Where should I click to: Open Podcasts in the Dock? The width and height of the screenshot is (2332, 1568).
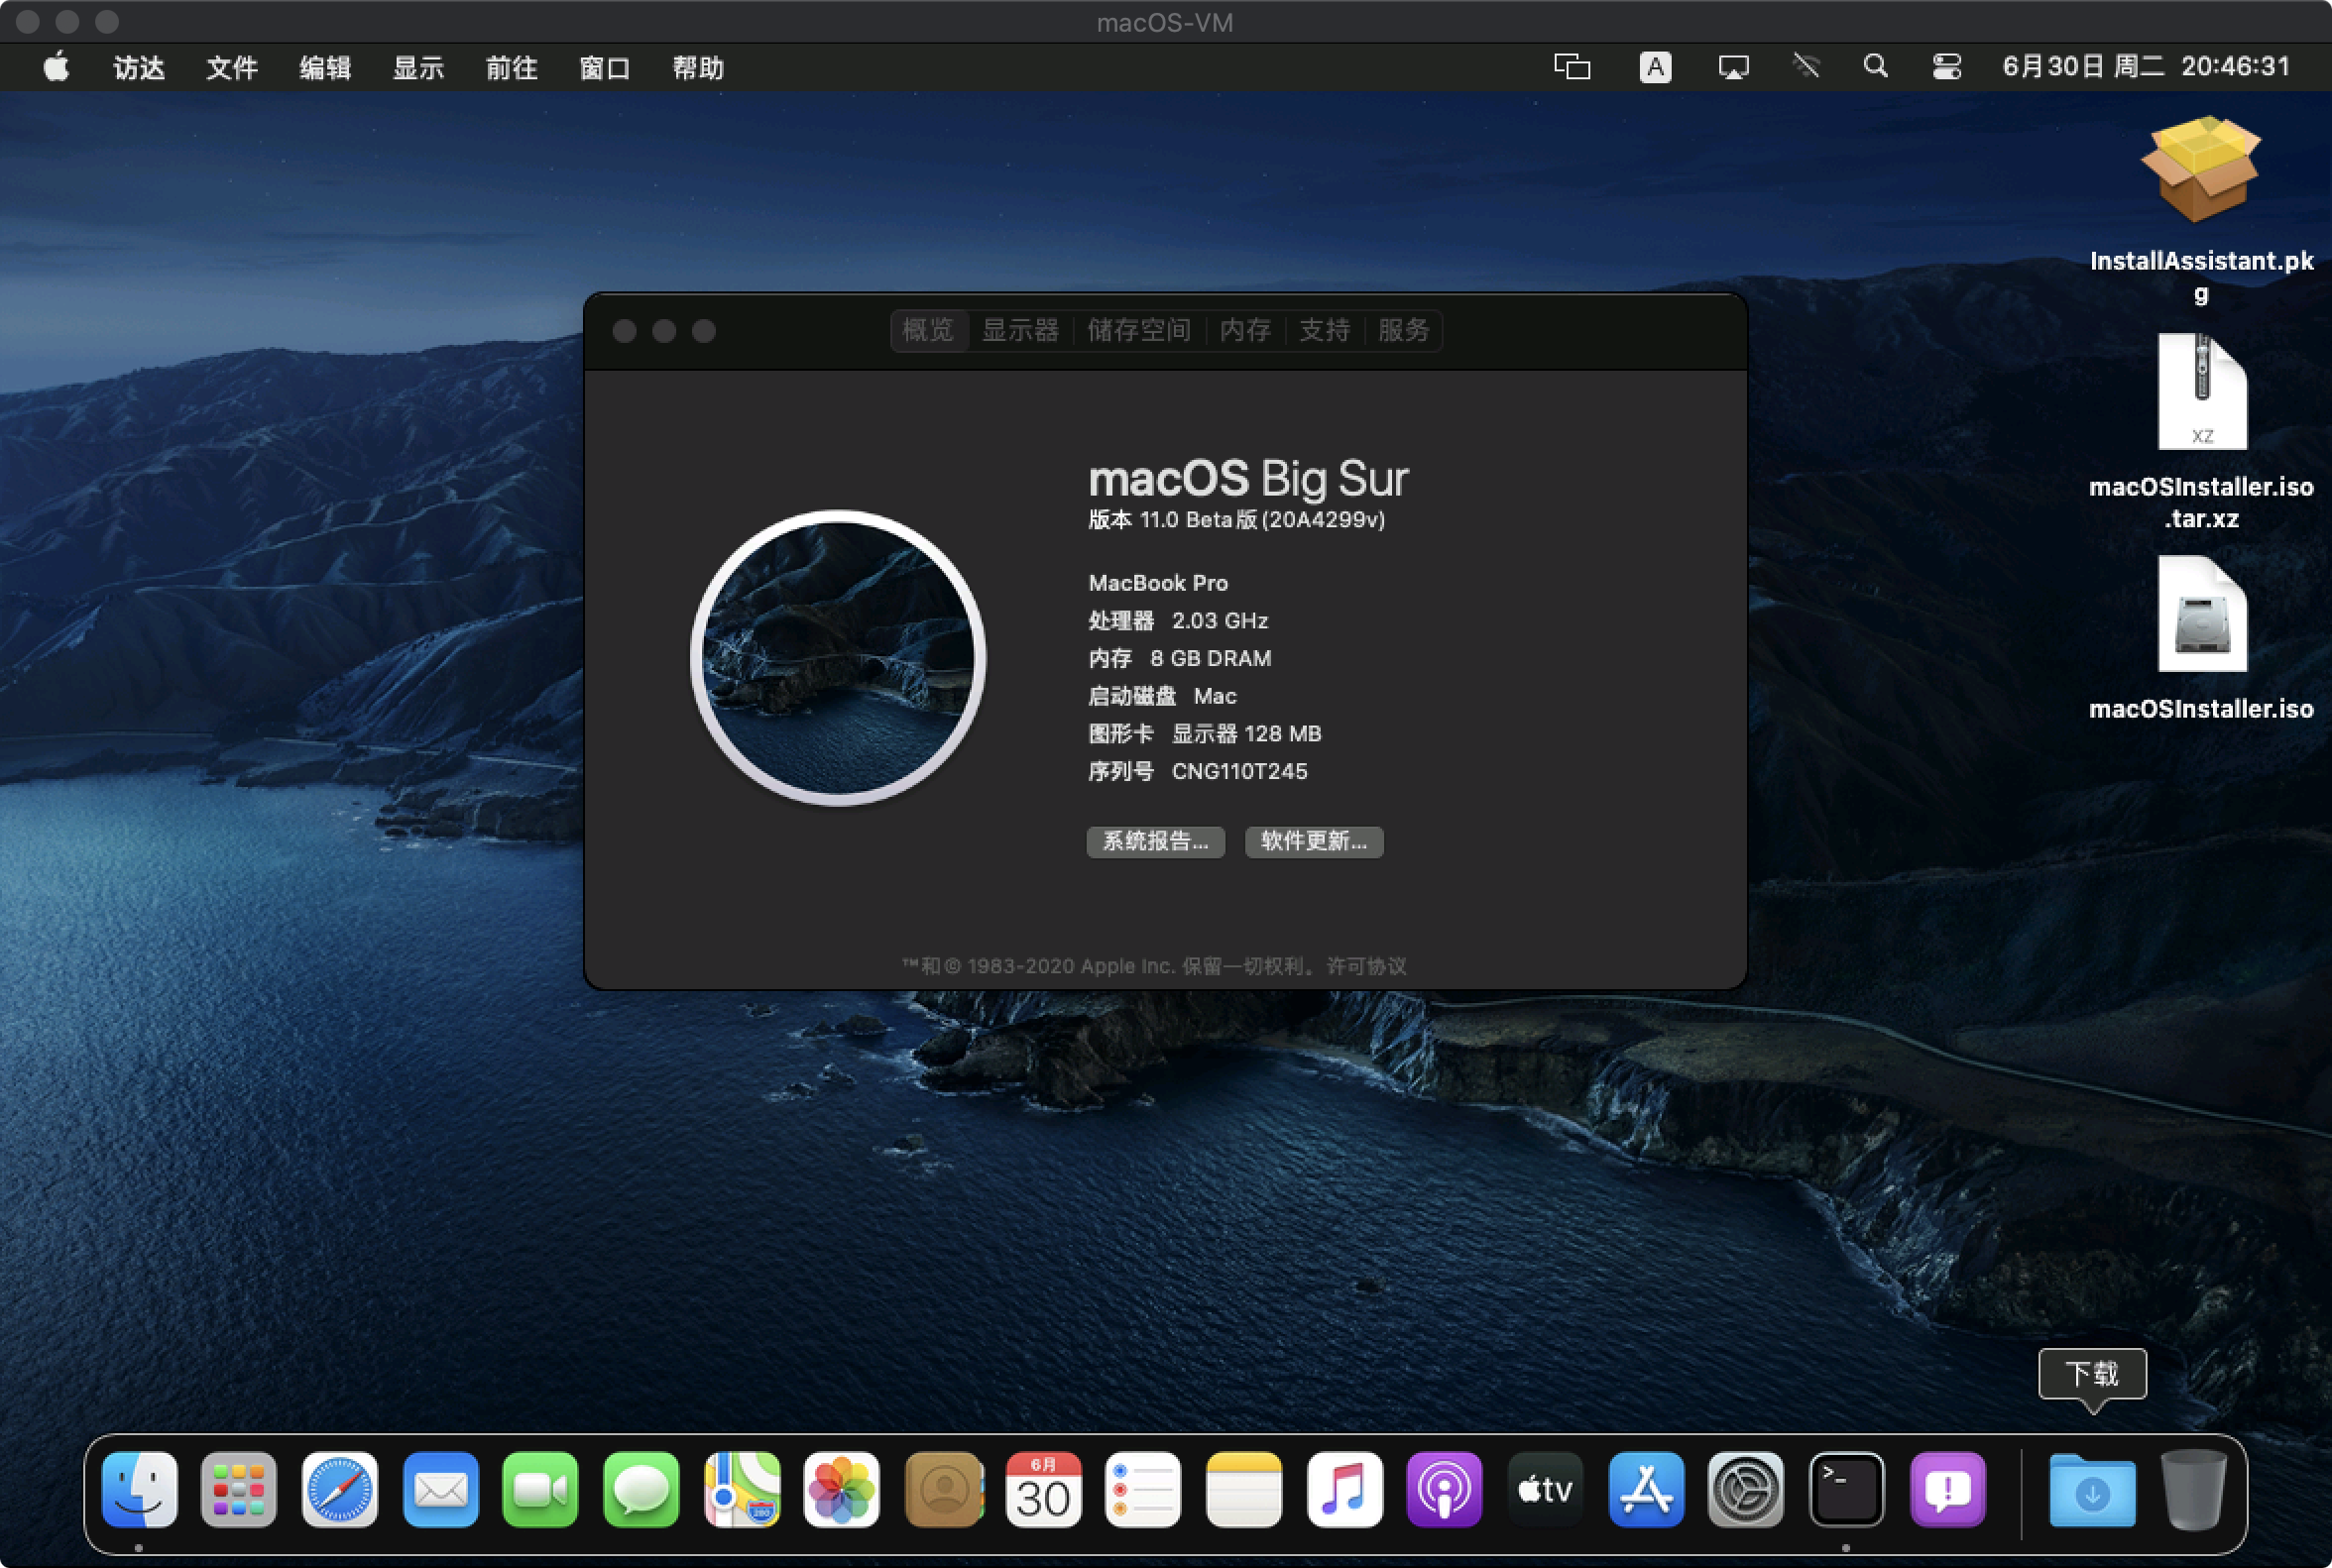pyautogui.click(x=1445, y=1490)
